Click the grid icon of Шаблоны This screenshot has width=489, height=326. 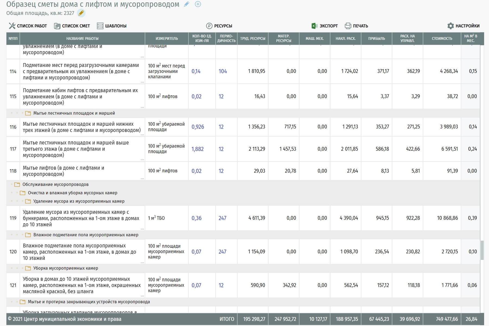[100, 26]
